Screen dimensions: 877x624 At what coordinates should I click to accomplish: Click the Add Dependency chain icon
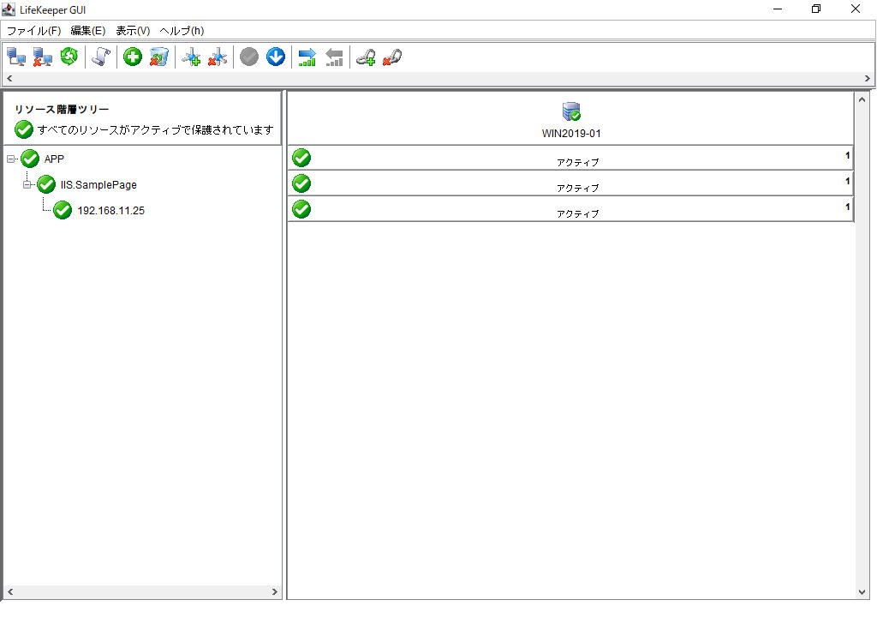[x=366, y=57]
